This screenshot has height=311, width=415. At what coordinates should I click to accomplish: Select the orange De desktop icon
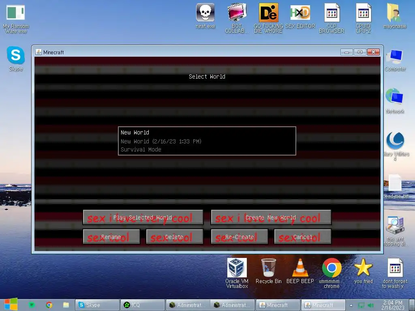268,18
